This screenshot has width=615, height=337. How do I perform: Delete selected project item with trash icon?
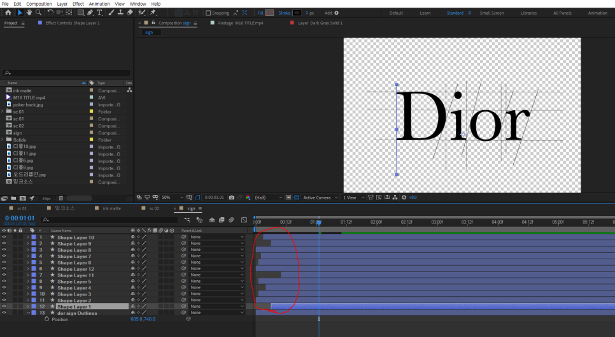point(60,199)
